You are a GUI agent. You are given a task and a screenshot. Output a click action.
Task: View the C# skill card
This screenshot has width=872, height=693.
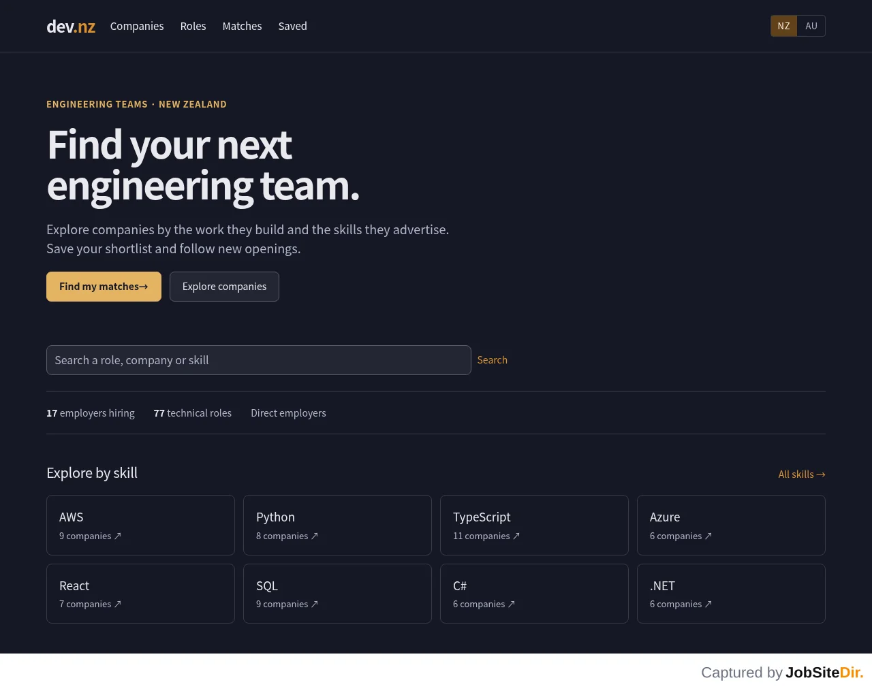534,594
